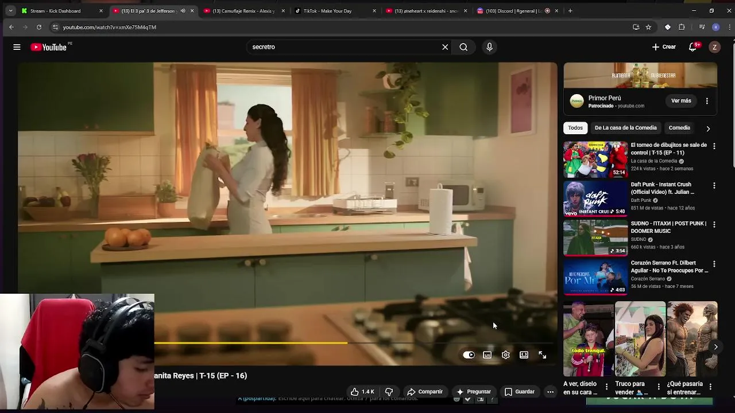The height and width of the screenshot is (413, 735).
Task: Open a new browser tab
Action: coord(570,11)
